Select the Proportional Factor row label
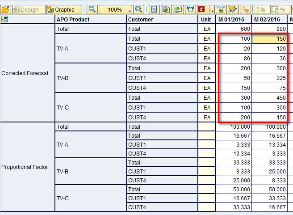 tap(25, 167)
